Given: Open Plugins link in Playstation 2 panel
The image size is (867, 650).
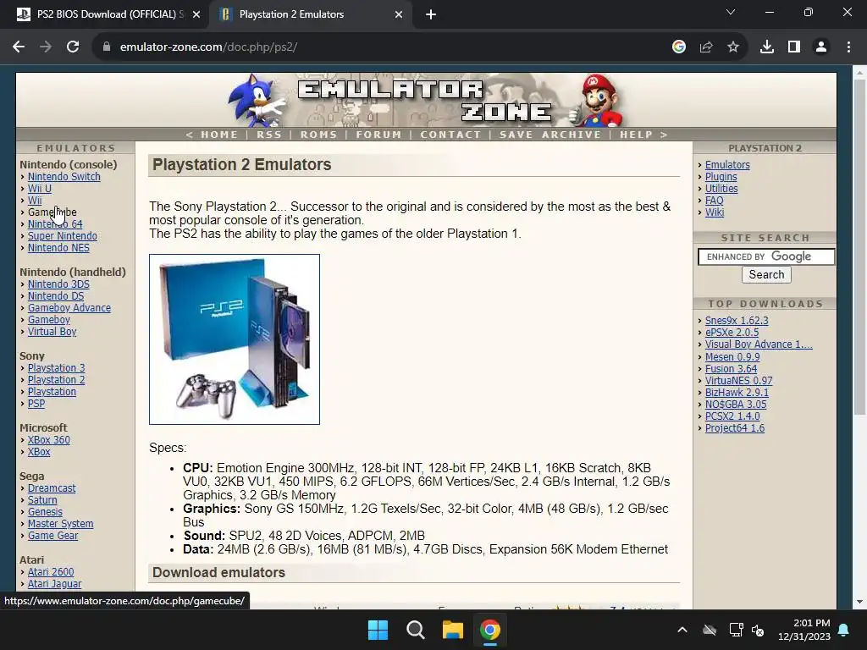Looking at the screenshot, I should tap(721, 177).
